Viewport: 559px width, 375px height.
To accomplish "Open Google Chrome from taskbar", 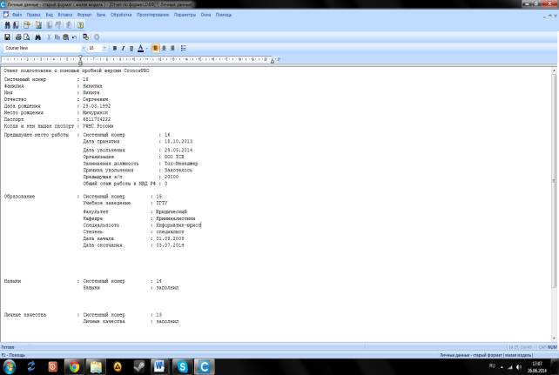I will pyautogui.click(x=74, y=366).
